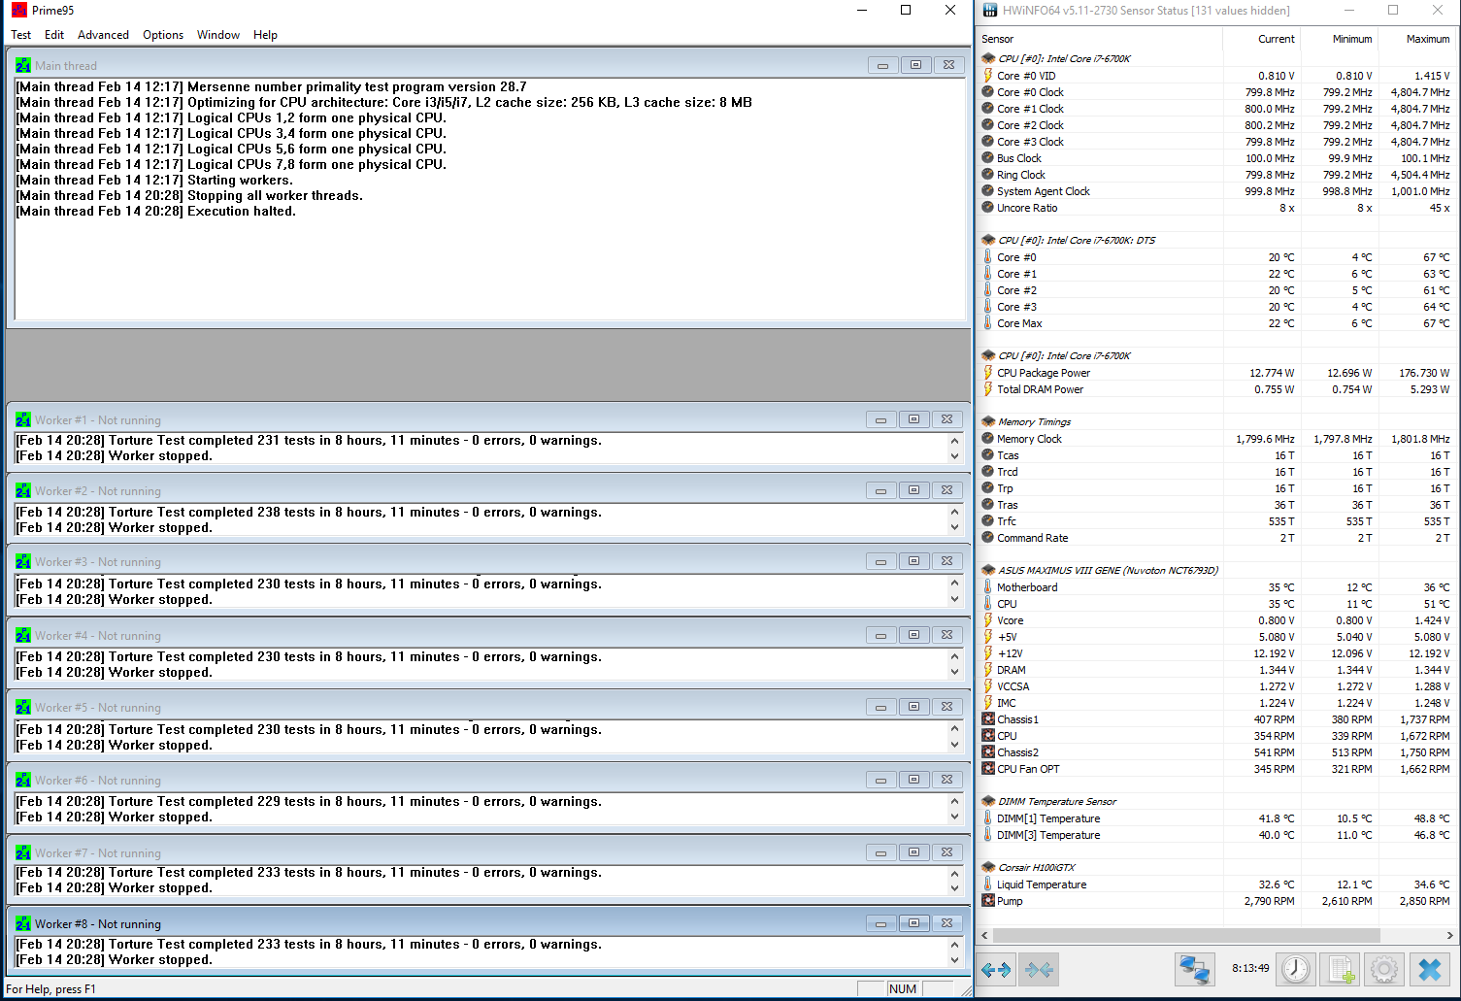The image size is (1461, 1001).
Task: Select the Memory Clock sensor row
Action: pyautogui.click(x=1216, y=439)
